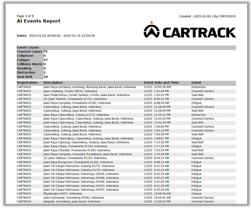Click 'Jalan Raya Cipinang, Cipeundeuy, Subang' description

click(86, 142)
